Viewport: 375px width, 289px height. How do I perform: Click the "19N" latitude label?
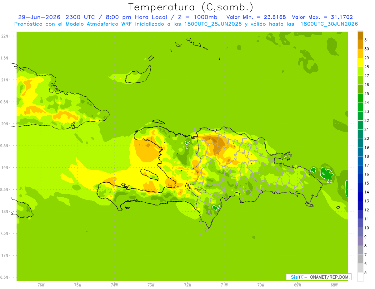tap(5, 168)
